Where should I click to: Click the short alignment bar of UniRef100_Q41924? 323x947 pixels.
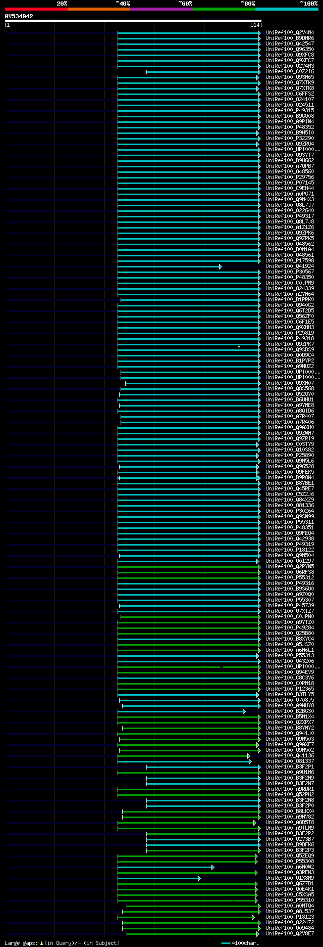tap(170, 266)
